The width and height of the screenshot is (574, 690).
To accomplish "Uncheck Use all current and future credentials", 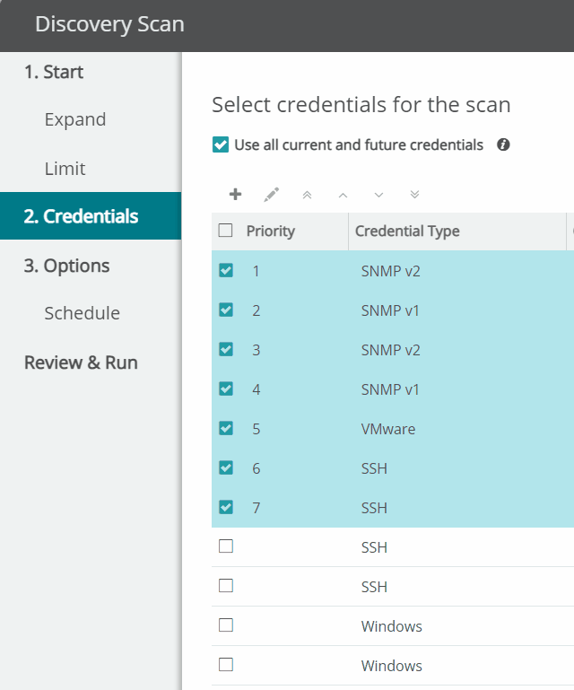I will point(221,144).
